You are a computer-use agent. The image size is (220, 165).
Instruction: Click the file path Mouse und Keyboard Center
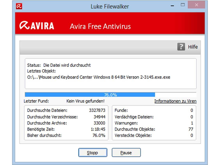[98, 77]
